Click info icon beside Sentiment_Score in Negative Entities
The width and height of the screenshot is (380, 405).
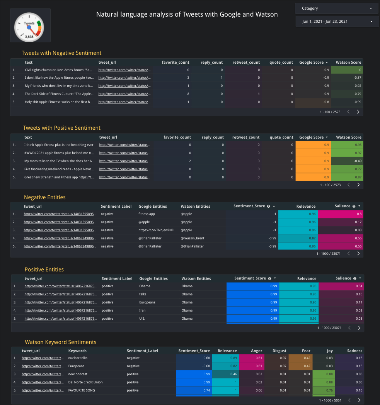pyautogui.click(x=268, y=206)
